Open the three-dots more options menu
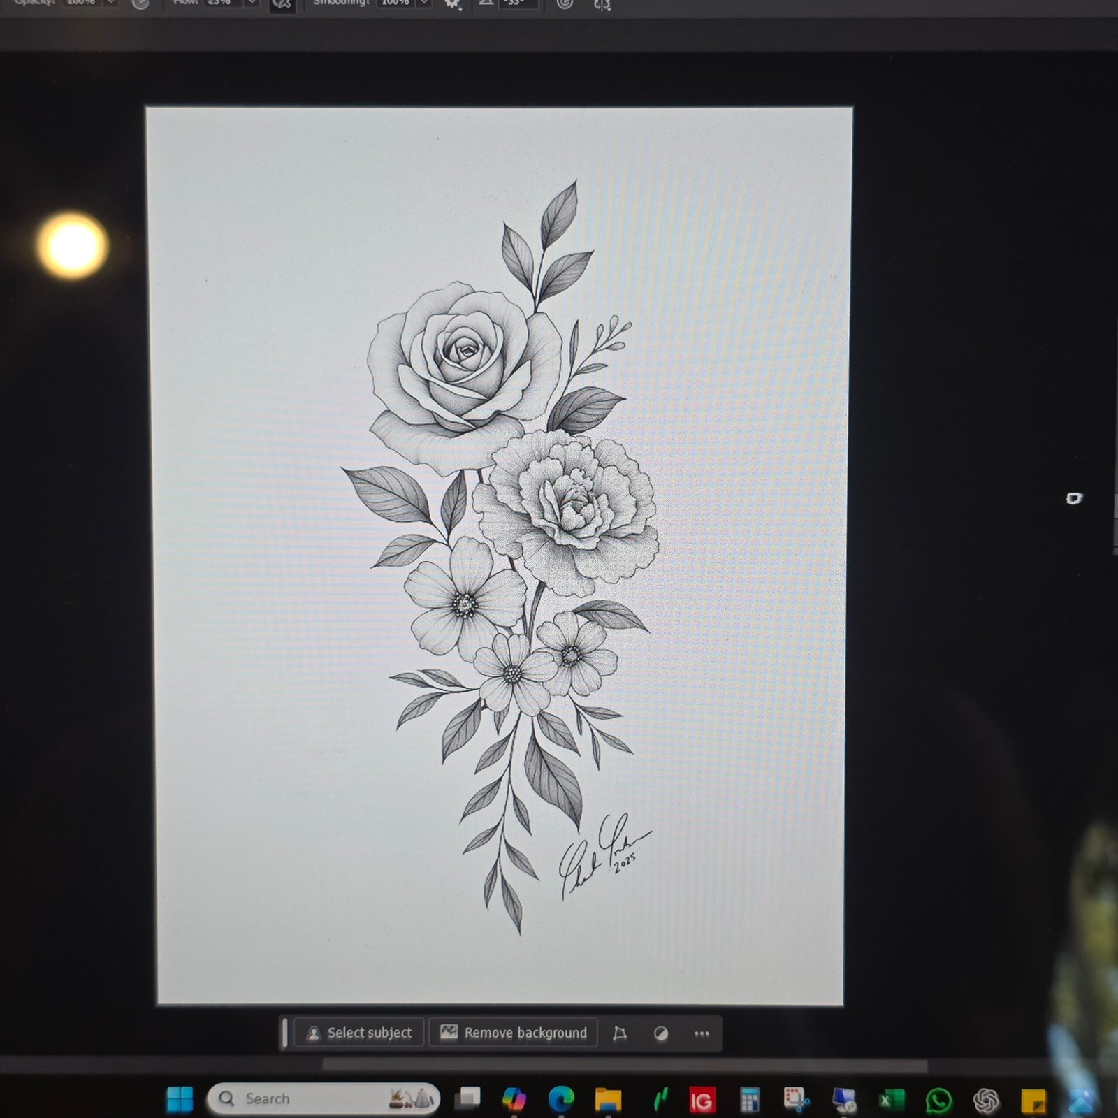The image size is (1118, 1118). 702,1033
